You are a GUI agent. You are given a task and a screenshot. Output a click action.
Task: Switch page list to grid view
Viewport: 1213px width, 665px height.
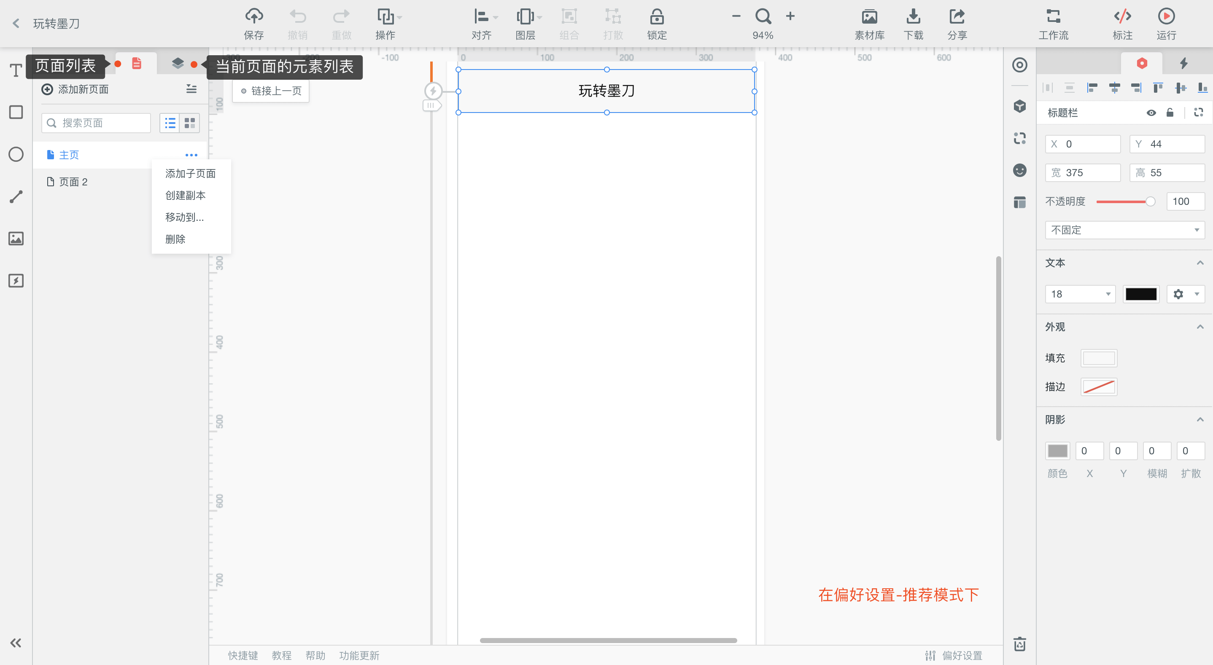(x=190, y=123)
